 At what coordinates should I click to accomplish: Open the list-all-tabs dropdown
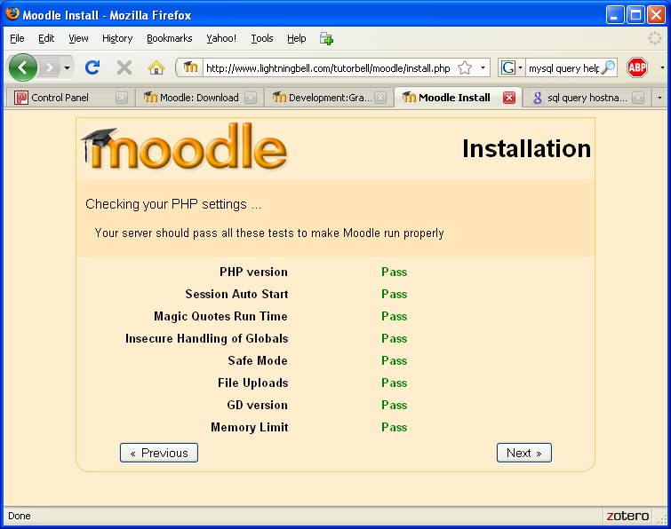(659, 98)
